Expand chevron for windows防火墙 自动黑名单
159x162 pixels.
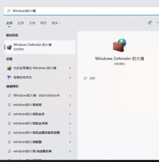point(70,151)
